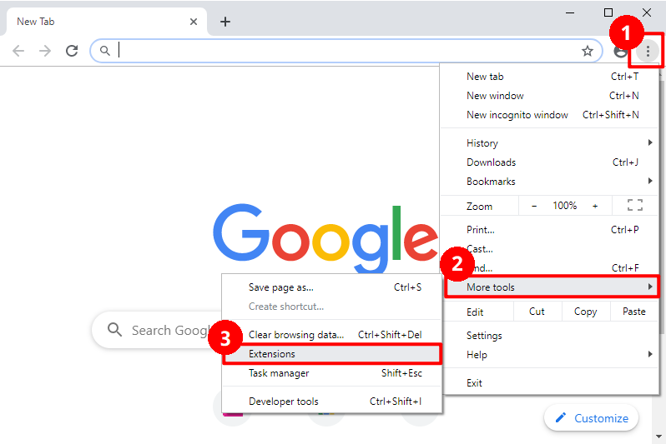Open a new tab with the plus icon

click(x=225, y=22)
